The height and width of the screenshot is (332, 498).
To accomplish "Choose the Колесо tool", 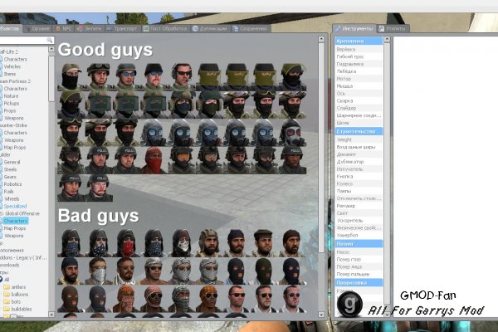I will 359,183.
